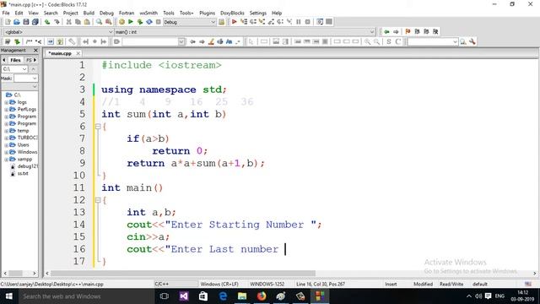Close the Management panel
540x304 pixels.
(35, 51)
